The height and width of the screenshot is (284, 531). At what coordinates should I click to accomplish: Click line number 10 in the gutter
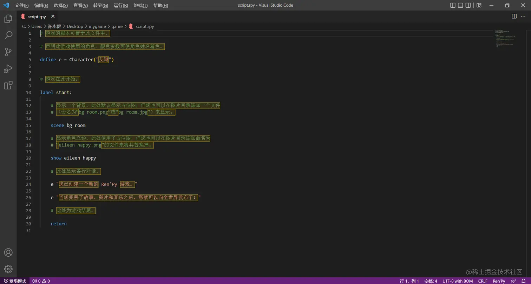(x=28, y=92)
